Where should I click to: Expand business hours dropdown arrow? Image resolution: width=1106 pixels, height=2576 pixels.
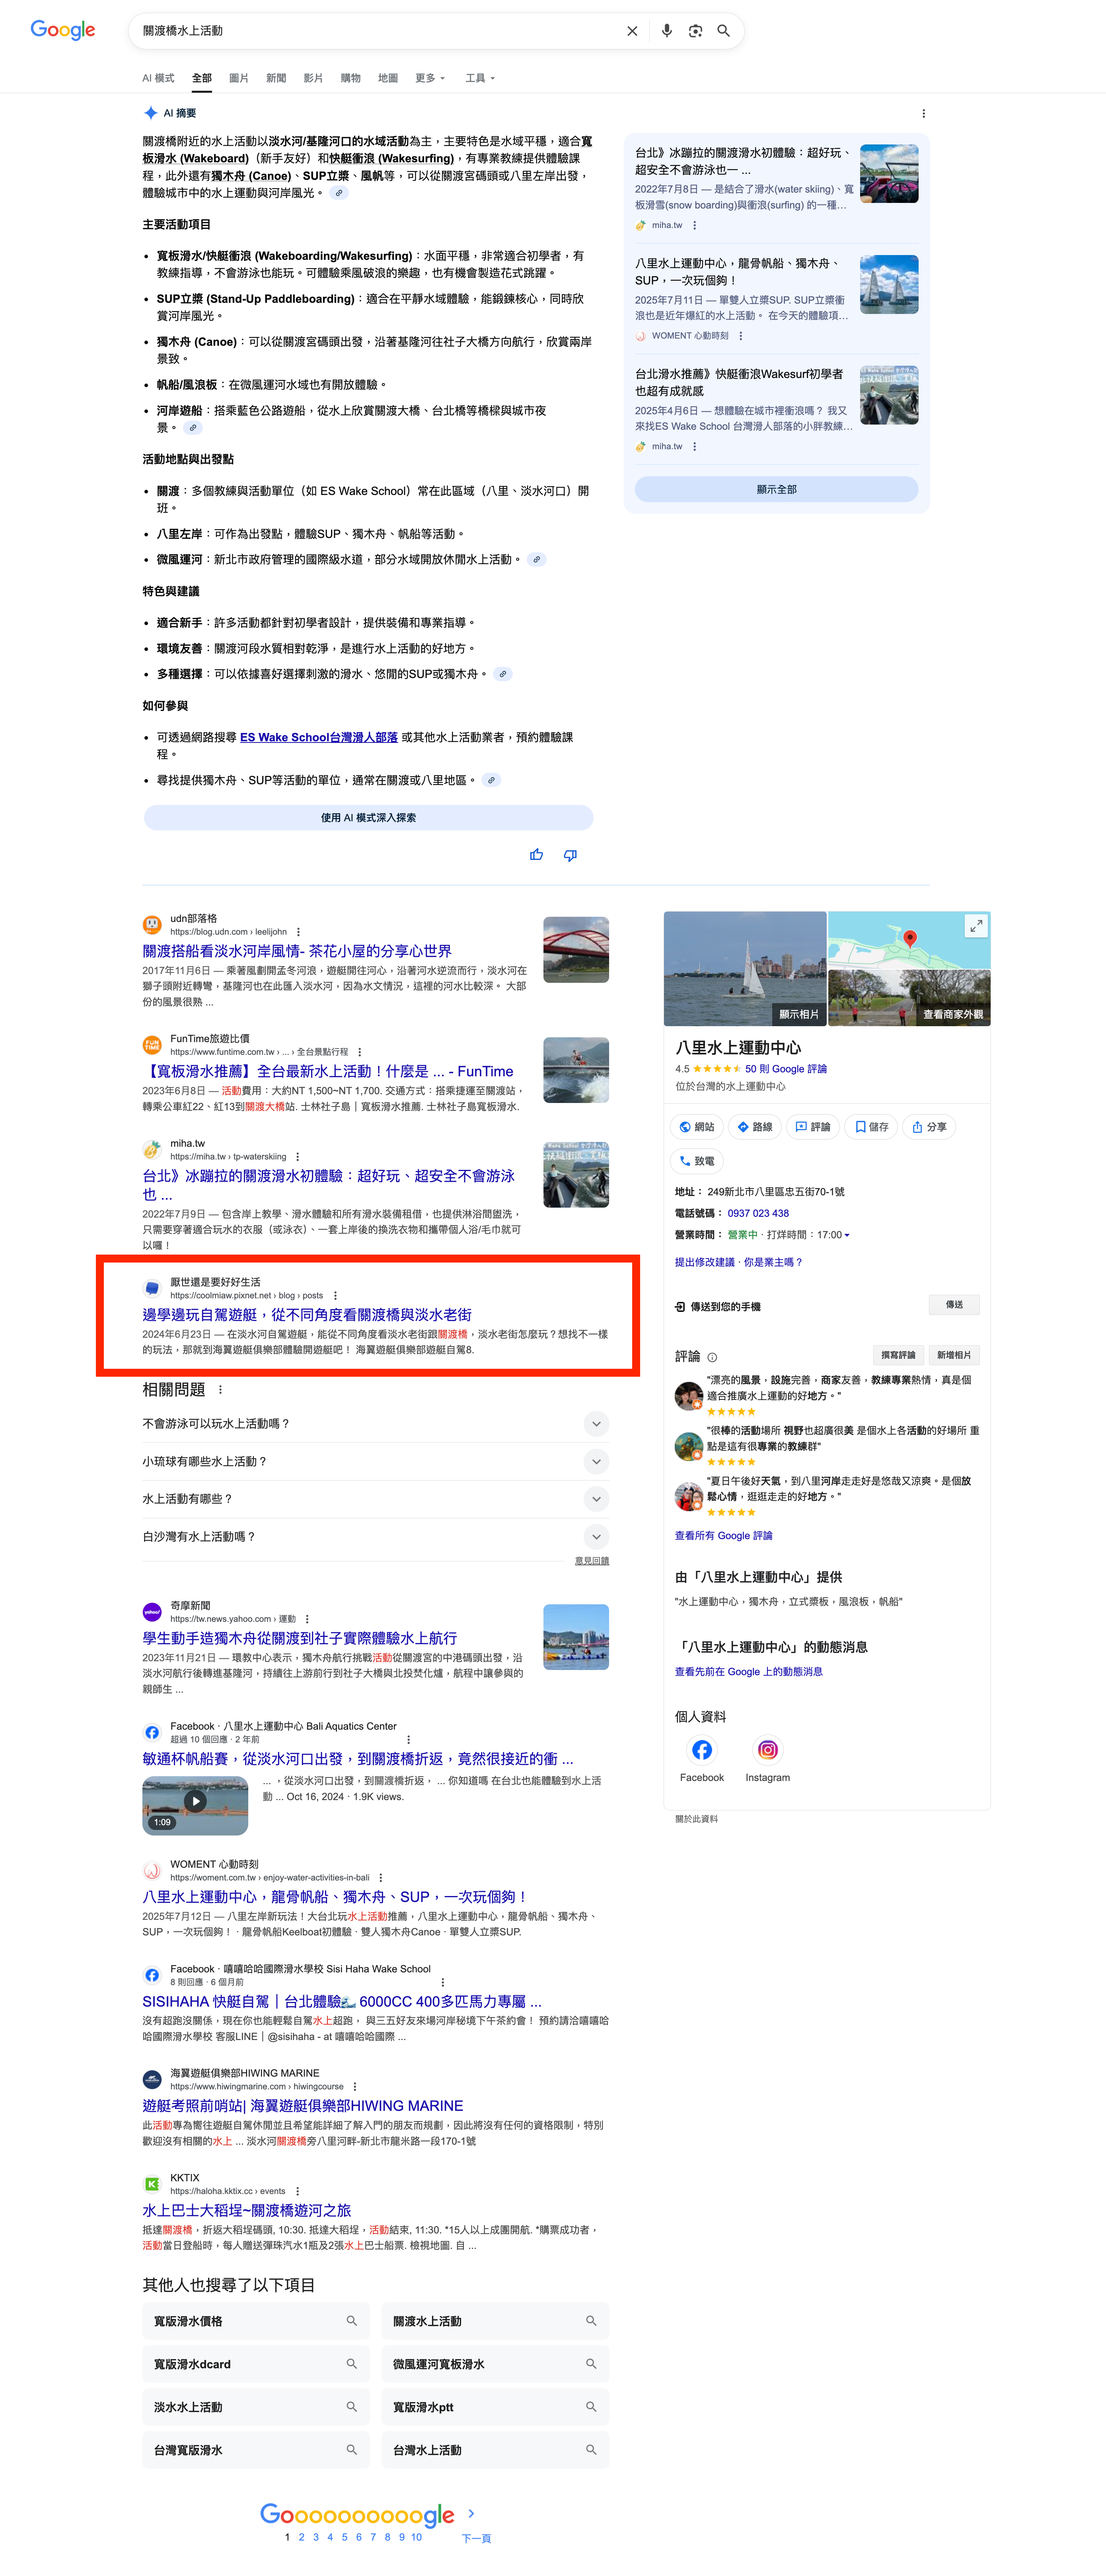coord(847,1235)
